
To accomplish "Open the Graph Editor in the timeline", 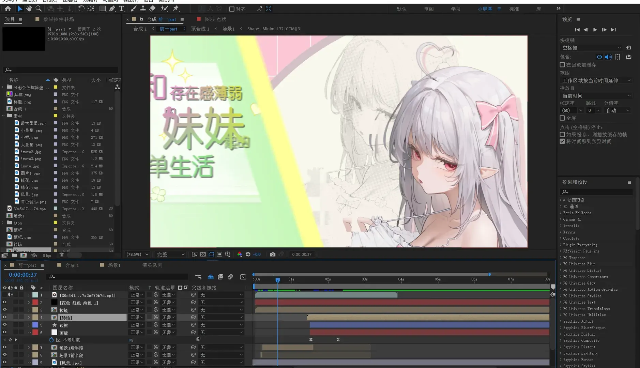I will 243,277.
